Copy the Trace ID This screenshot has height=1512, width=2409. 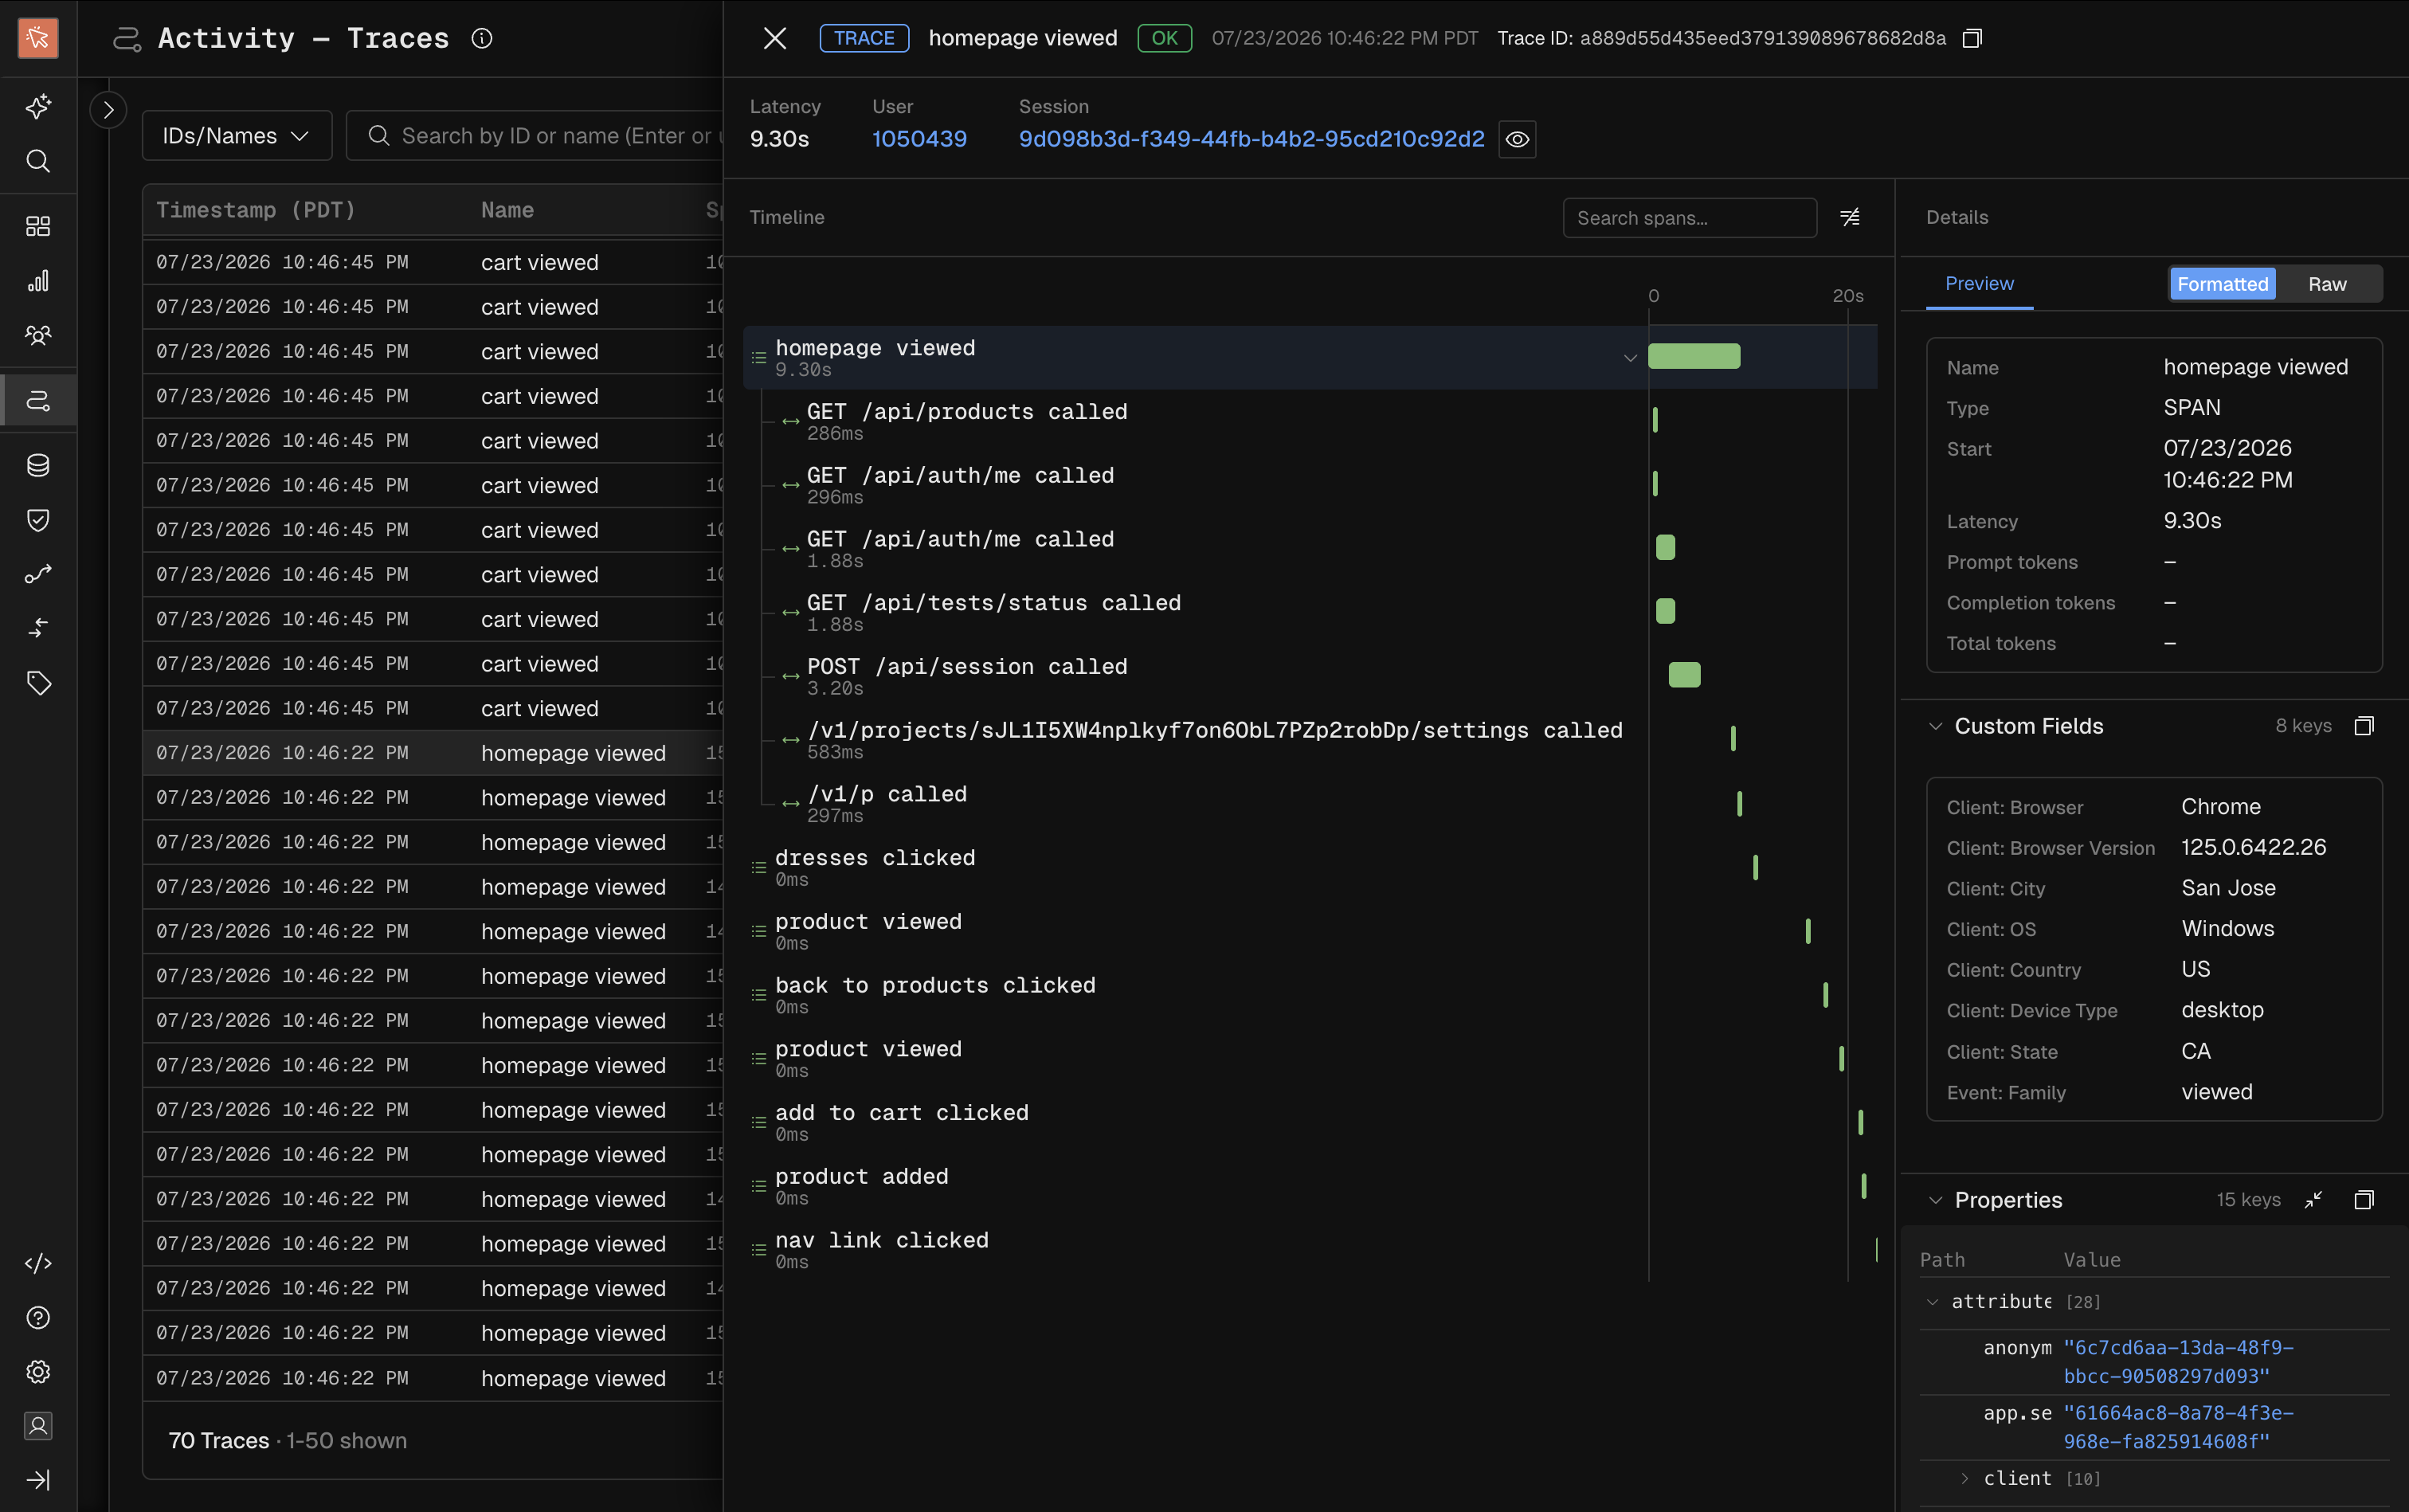(1972, 38)
